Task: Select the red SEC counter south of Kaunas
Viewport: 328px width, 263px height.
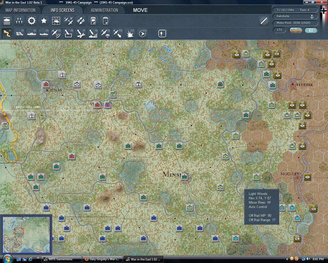Action: click(72, 156)
